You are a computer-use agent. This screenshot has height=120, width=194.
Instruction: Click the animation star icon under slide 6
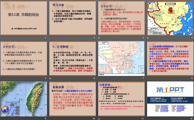(50, 78)
